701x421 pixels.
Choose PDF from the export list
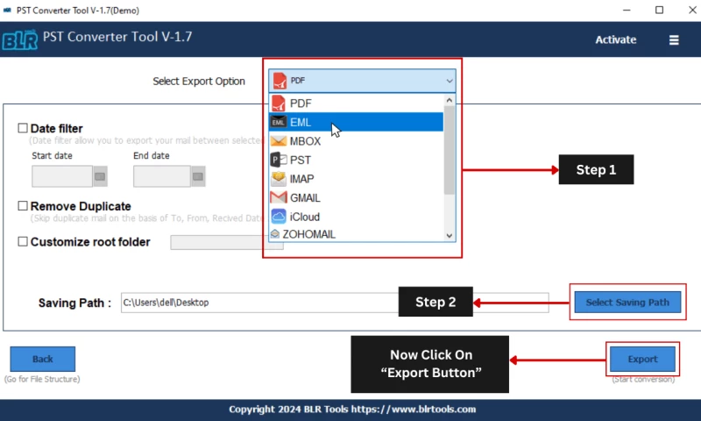coord(357,103)
